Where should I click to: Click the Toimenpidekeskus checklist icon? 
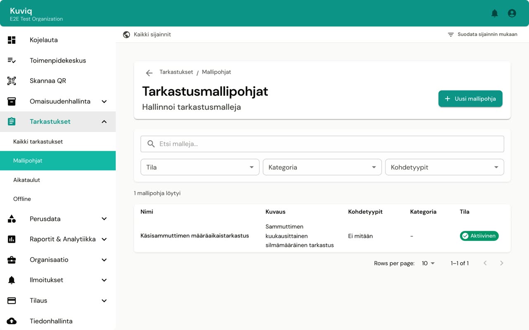[x=12, y=61]
